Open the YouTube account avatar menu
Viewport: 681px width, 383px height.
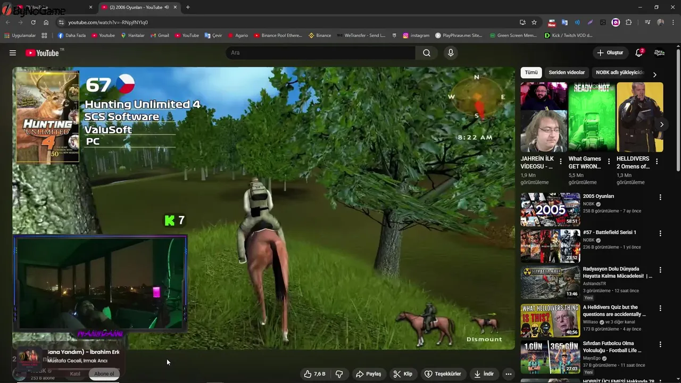click(x=659, y=53)
